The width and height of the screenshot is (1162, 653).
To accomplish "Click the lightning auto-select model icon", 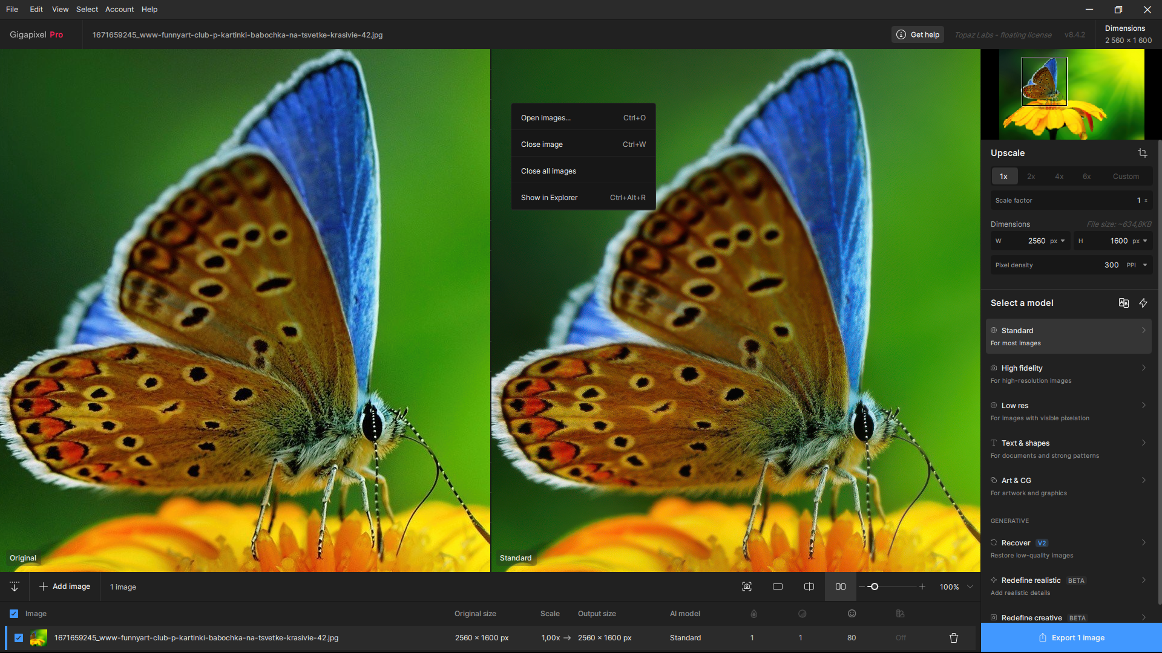I will (x=1143, y=303).
